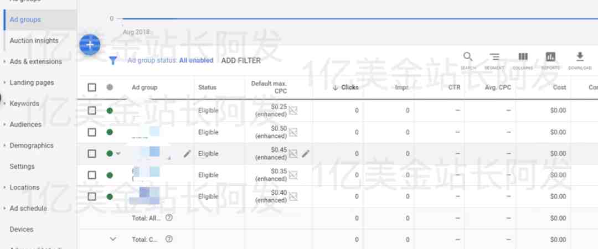Expand Locations in sidebar
Image resolution: width=598 pixels, height=249 pixels.
coord(4,187)
